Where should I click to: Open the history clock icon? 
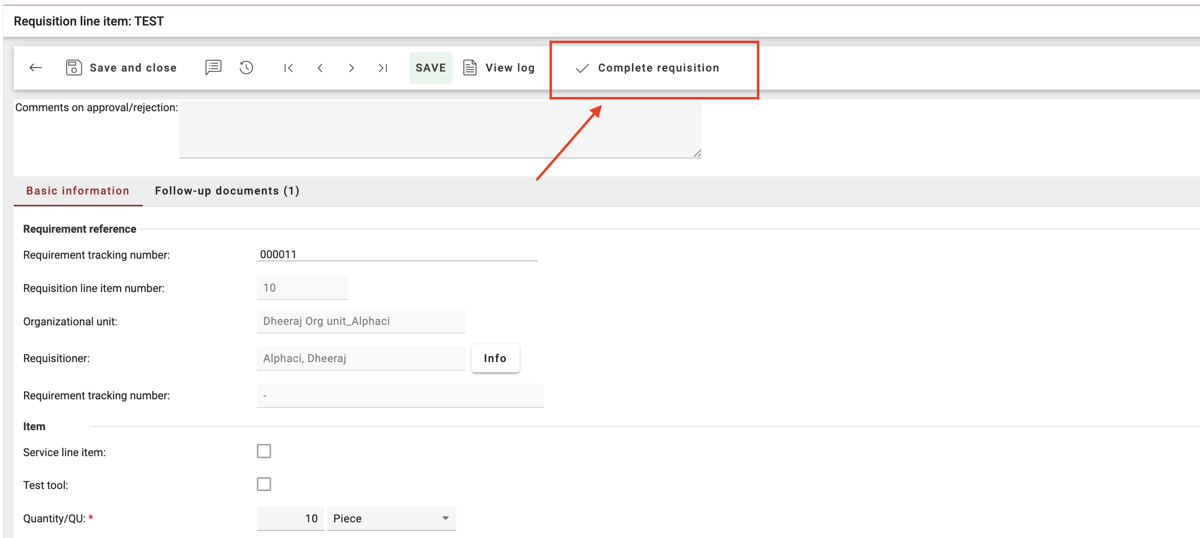(246, 68)
